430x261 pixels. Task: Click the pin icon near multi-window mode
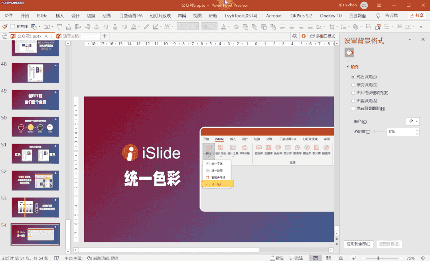coord(294,36)
